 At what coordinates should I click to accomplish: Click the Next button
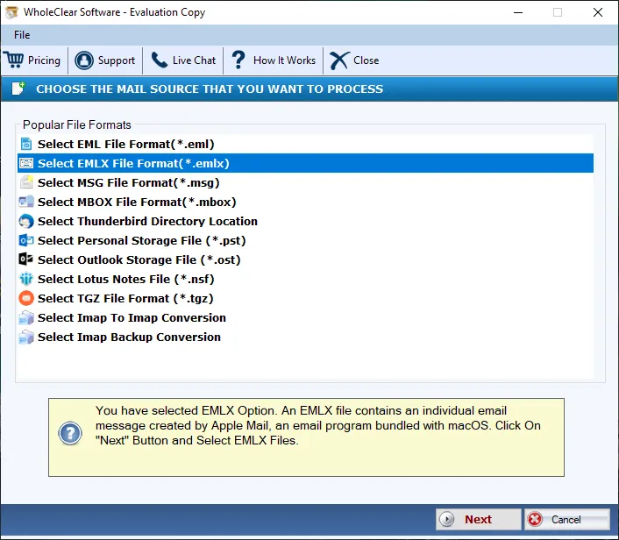[478, 519]
